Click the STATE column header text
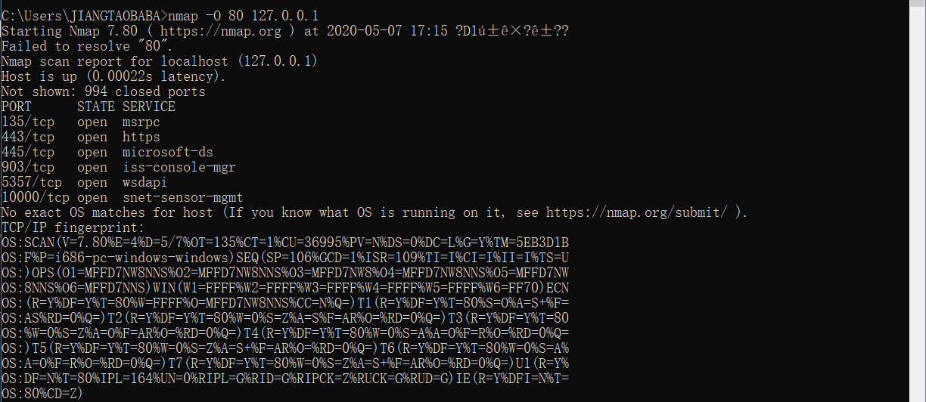Image resolution: width=926 pixels, height=402 pixels. (x=96, y=107)
